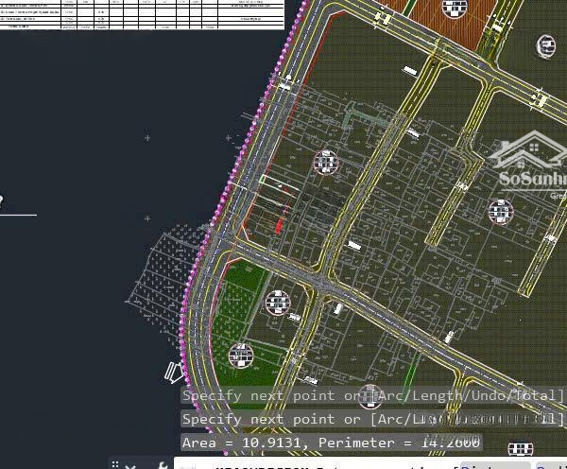Click into the command line input
Image resolution: width=567 pixels, height=469 pixels.
click(x=378, y=464)
